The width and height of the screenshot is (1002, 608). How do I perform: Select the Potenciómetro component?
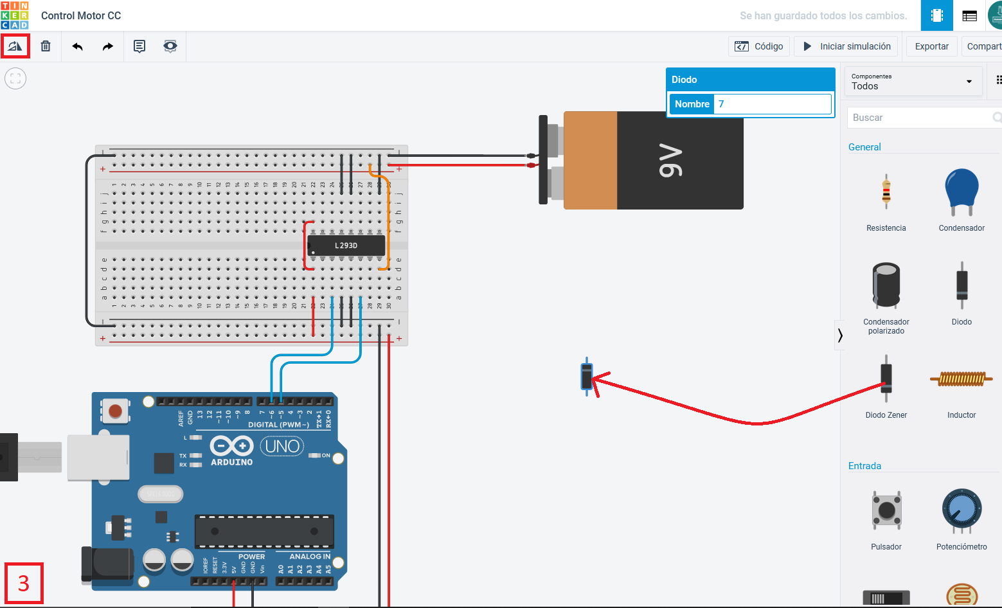click(962, 519)
